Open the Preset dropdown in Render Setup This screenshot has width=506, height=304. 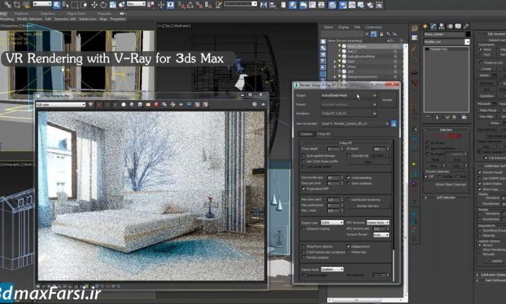(348, 105)
